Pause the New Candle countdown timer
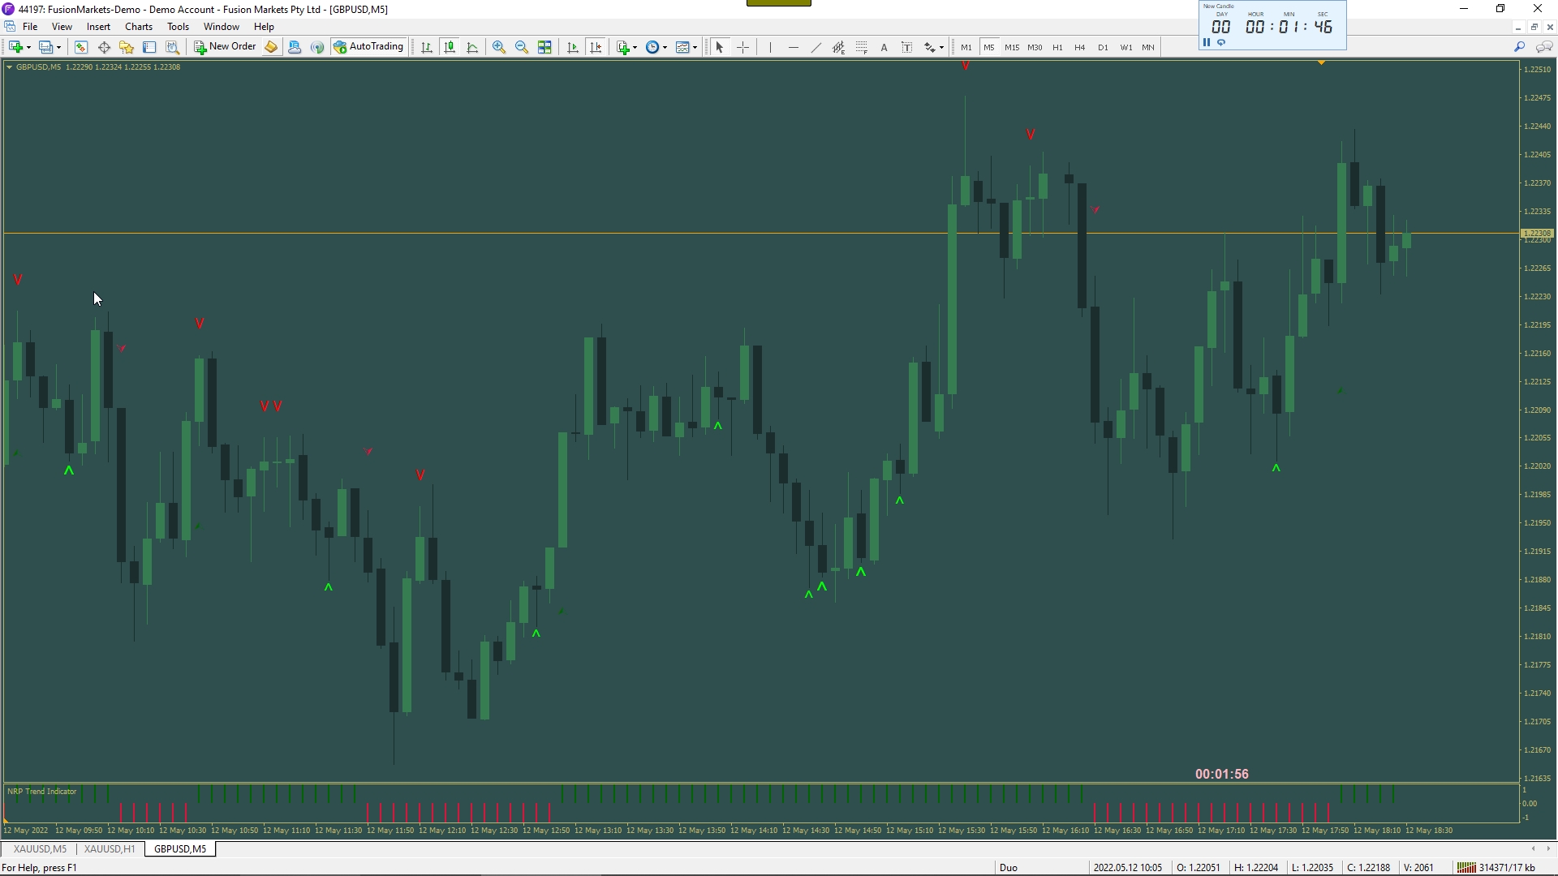1558x876 pixels. tap(1207, 42)
